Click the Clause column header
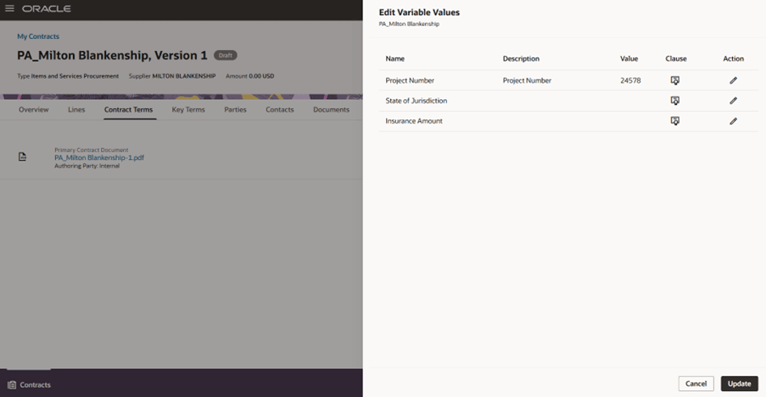This screenshot has height=397, width=766. [x=675, y=58]
